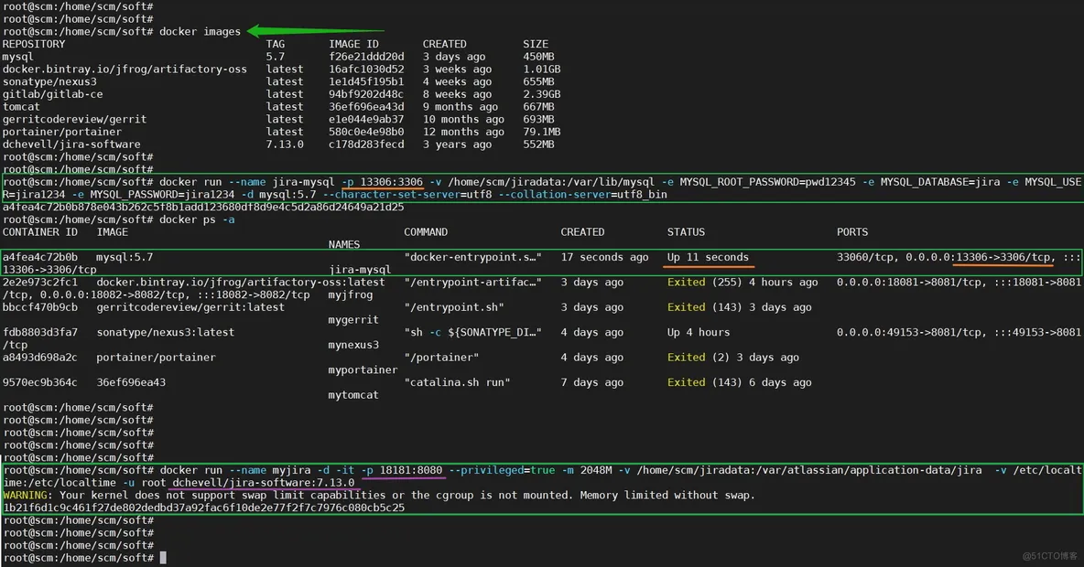Click the terminal cursor block at the last prompt
The width and height of the screenshot is (1084, 567).
click(163, 558)
